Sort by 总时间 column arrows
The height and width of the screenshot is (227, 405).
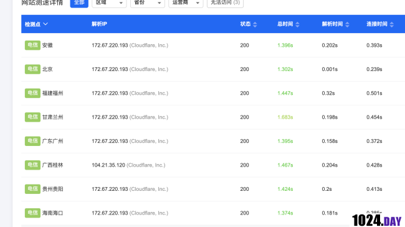pyautogui.click(x=297, y=24)
